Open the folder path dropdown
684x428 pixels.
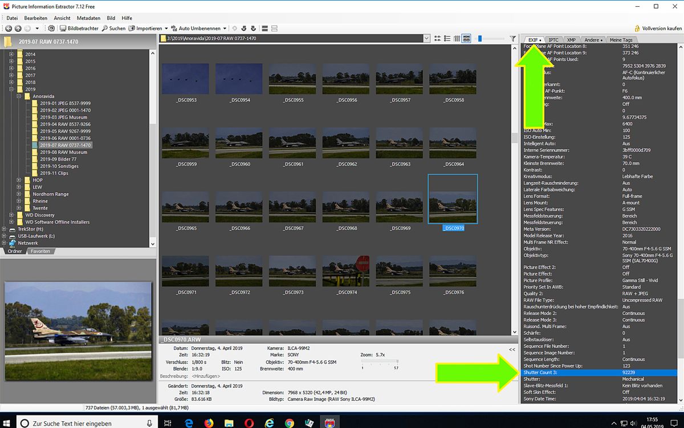(x=427, y=39)
